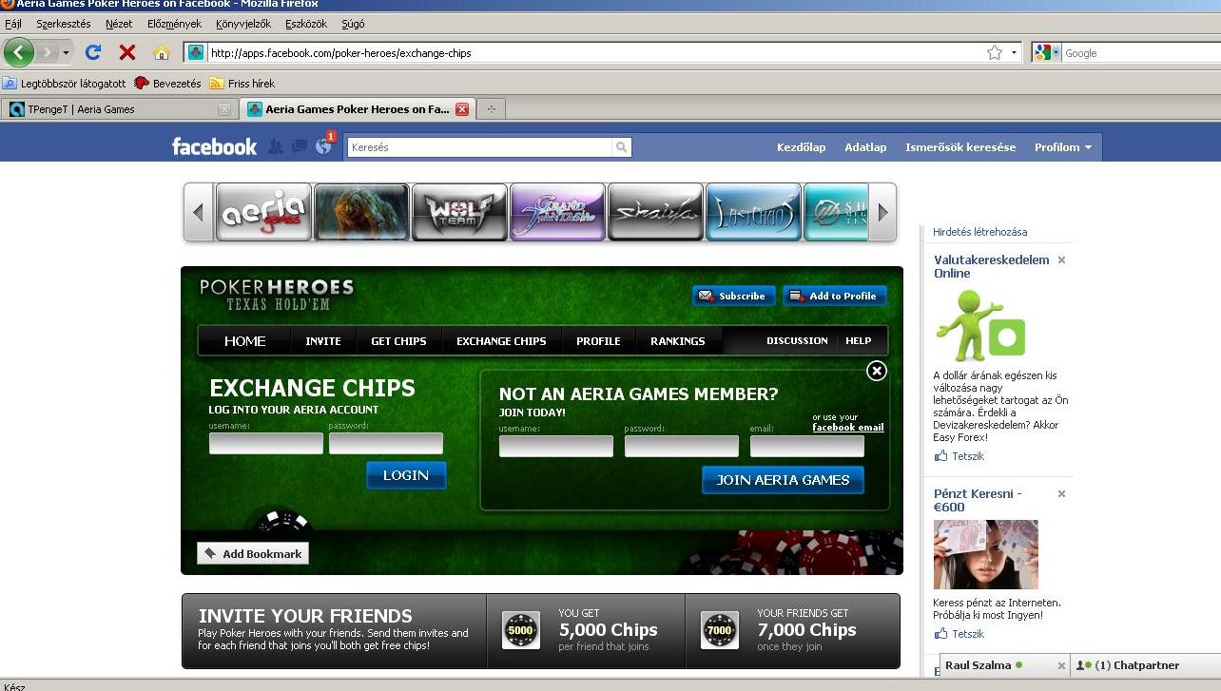This screenshot has height=691, width=1221.
Task: Go to the browser home page icon
Action: [x=162, y=53]
